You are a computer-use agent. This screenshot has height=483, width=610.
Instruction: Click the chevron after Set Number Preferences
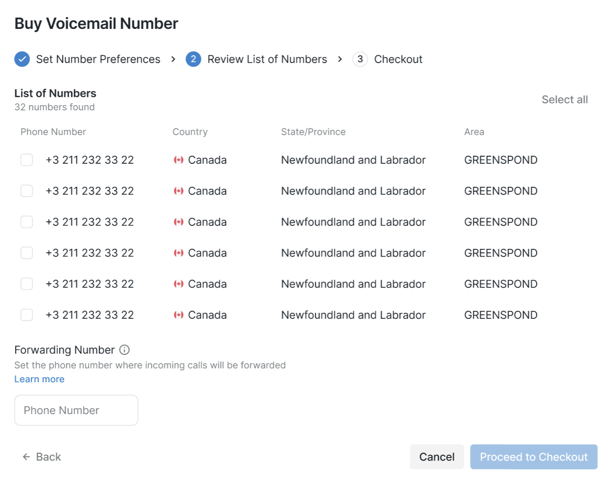click(173, 59)
